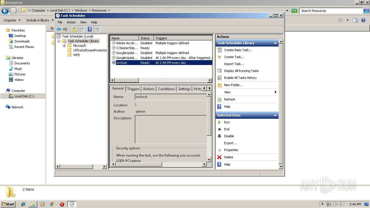
Task: Switch to the Settings tab
Action: (184, 89)
